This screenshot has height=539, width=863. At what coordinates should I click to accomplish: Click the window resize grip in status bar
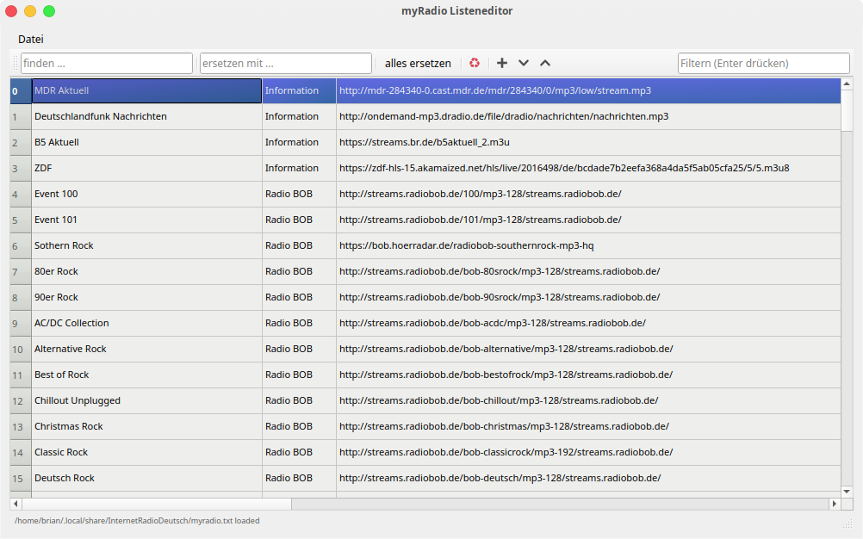click(847, 523)
